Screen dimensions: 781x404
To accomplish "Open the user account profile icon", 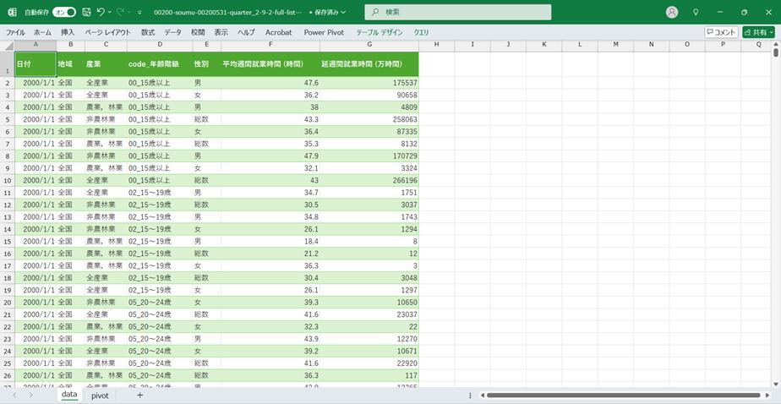I will point(672,13).
